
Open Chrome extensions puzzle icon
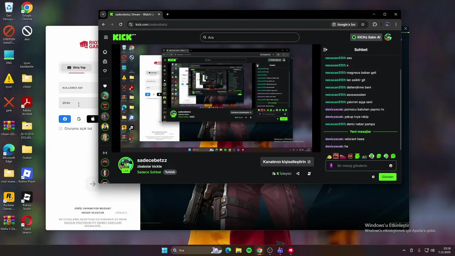[x=375, y=25]
